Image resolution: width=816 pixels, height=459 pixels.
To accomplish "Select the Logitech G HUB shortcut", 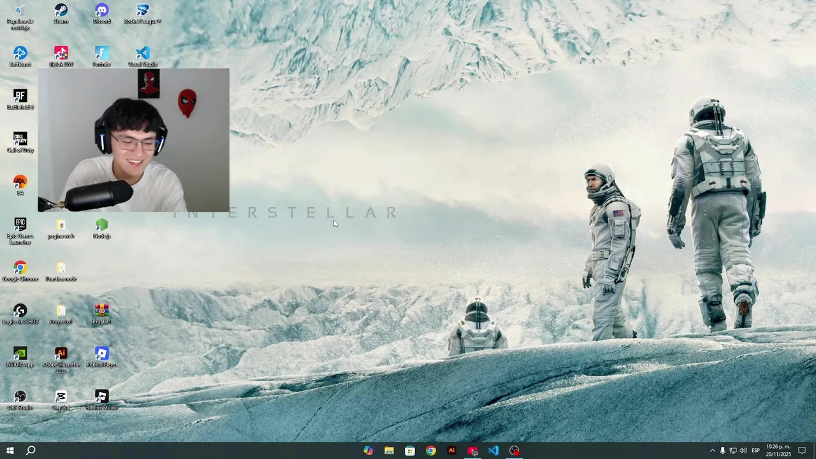I will pyautogui.click(x=20, y=314).
